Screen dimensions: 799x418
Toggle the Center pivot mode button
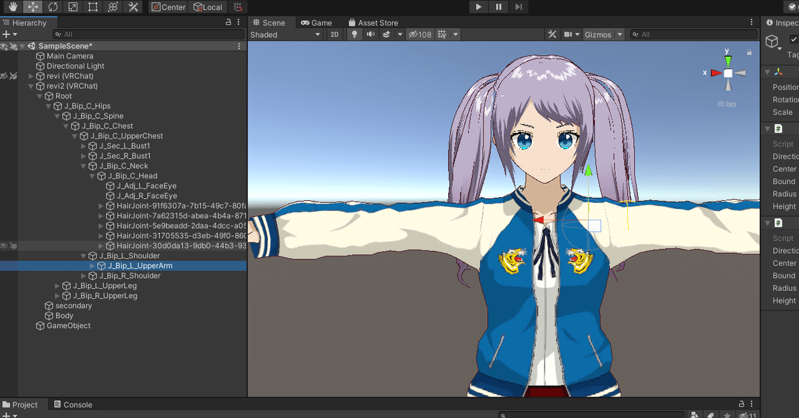tap(168, 7)
